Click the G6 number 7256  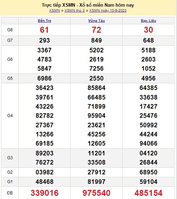coord(97,69)
